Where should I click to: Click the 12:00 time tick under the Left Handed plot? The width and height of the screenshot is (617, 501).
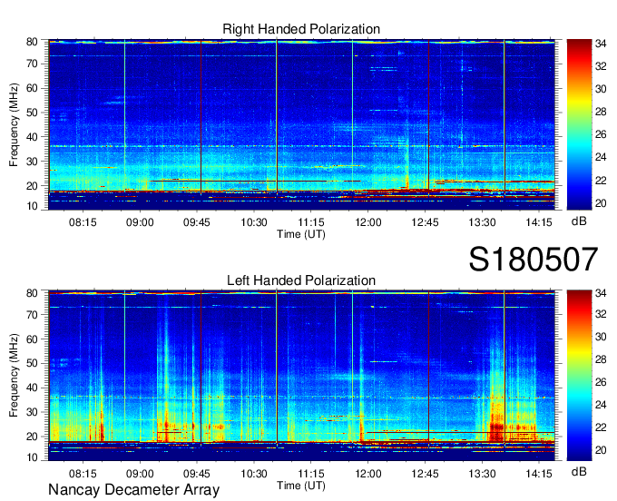click(x=367, y=474)
